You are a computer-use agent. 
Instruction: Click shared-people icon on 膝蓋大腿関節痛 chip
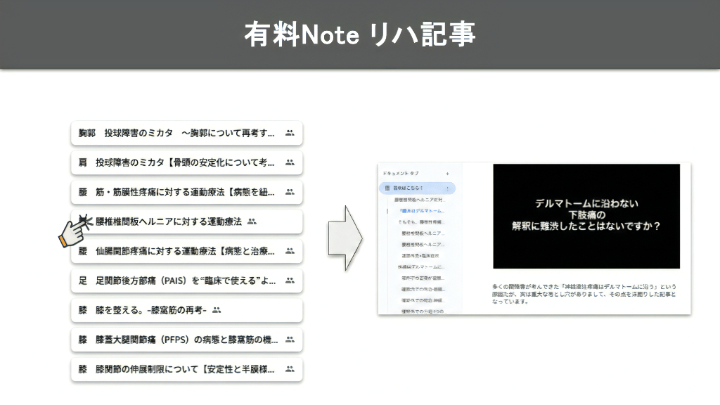[x=290, y=340]
